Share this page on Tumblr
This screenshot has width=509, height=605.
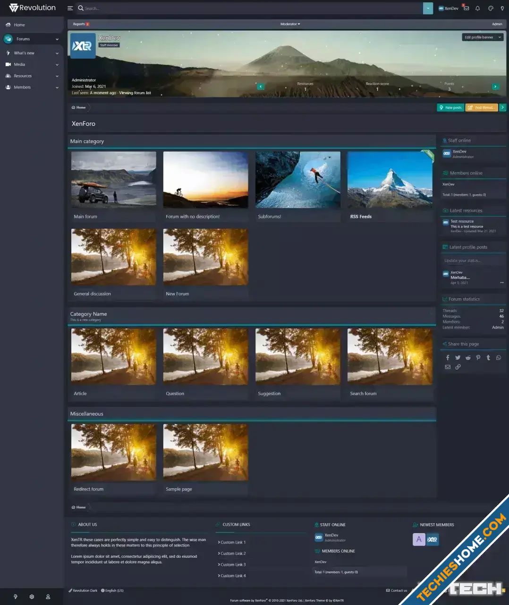tap(488, 358)
